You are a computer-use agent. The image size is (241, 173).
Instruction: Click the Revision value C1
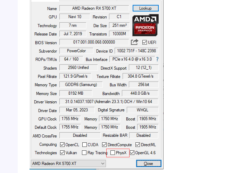(x=119, y=17)
